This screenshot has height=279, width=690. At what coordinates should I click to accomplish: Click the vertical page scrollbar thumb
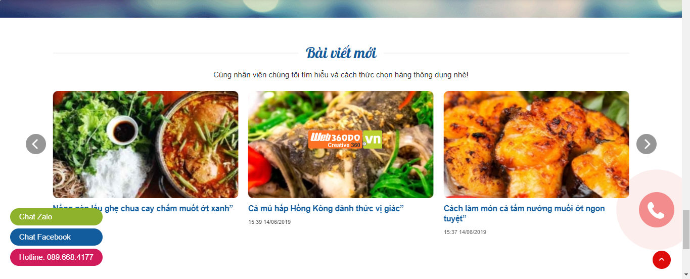point(686,230)
